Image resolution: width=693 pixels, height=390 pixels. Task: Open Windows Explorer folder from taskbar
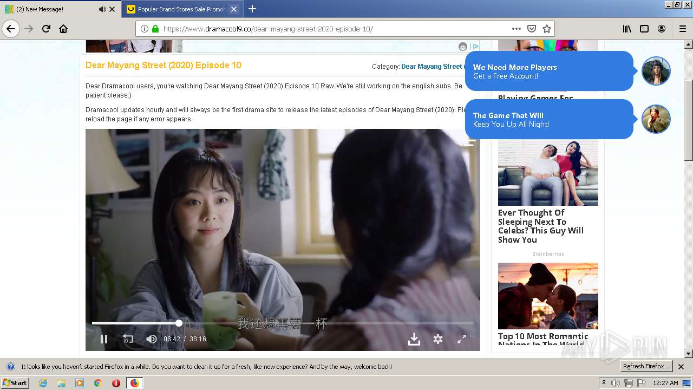point(61,383)
